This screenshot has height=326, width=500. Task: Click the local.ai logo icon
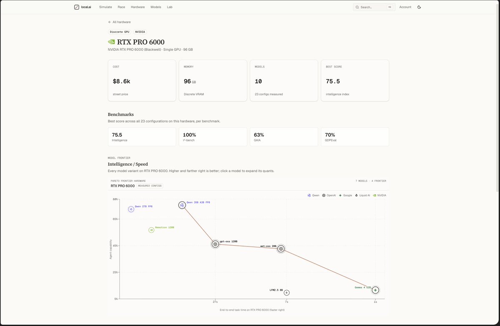(x=77, y=7)
